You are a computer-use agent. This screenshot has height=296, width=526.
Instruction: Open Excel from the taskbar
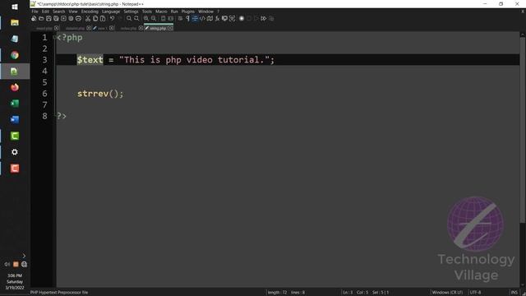pyautogui.click(x=15, y=104)
